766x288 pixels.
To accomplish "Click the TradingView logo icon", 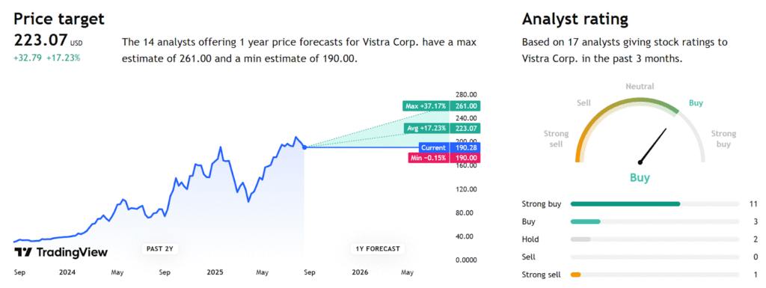I will pyautogui.click(x=23, y=252).
